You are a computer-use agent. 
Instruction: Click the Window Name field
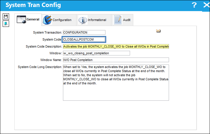click(116, 60)
